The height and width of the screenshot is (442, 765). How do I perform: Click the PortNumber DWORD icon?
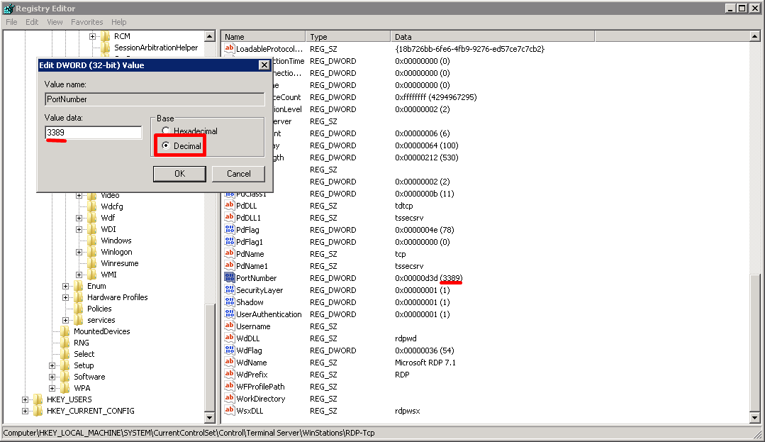(x=230, y=277)
